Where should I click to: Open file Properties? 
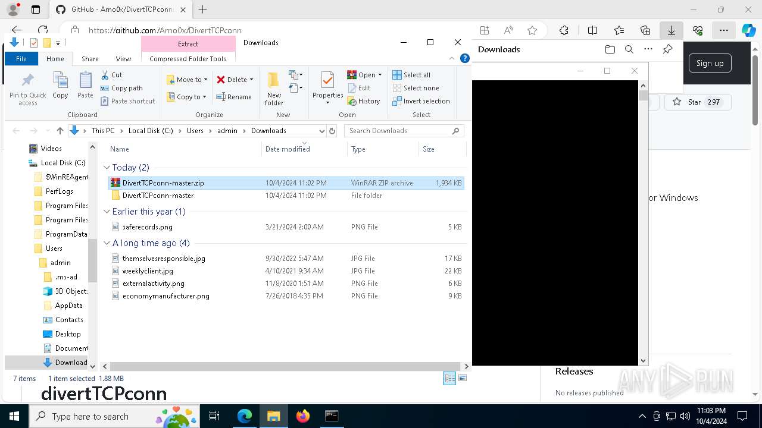coord(327,88)
